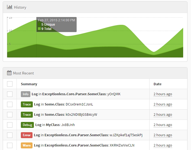Open the Log in MyClass Jx8BJnh entry
The height and width of the screenshot is (150, 191).
pyautogui.click(x=55, y=125)
